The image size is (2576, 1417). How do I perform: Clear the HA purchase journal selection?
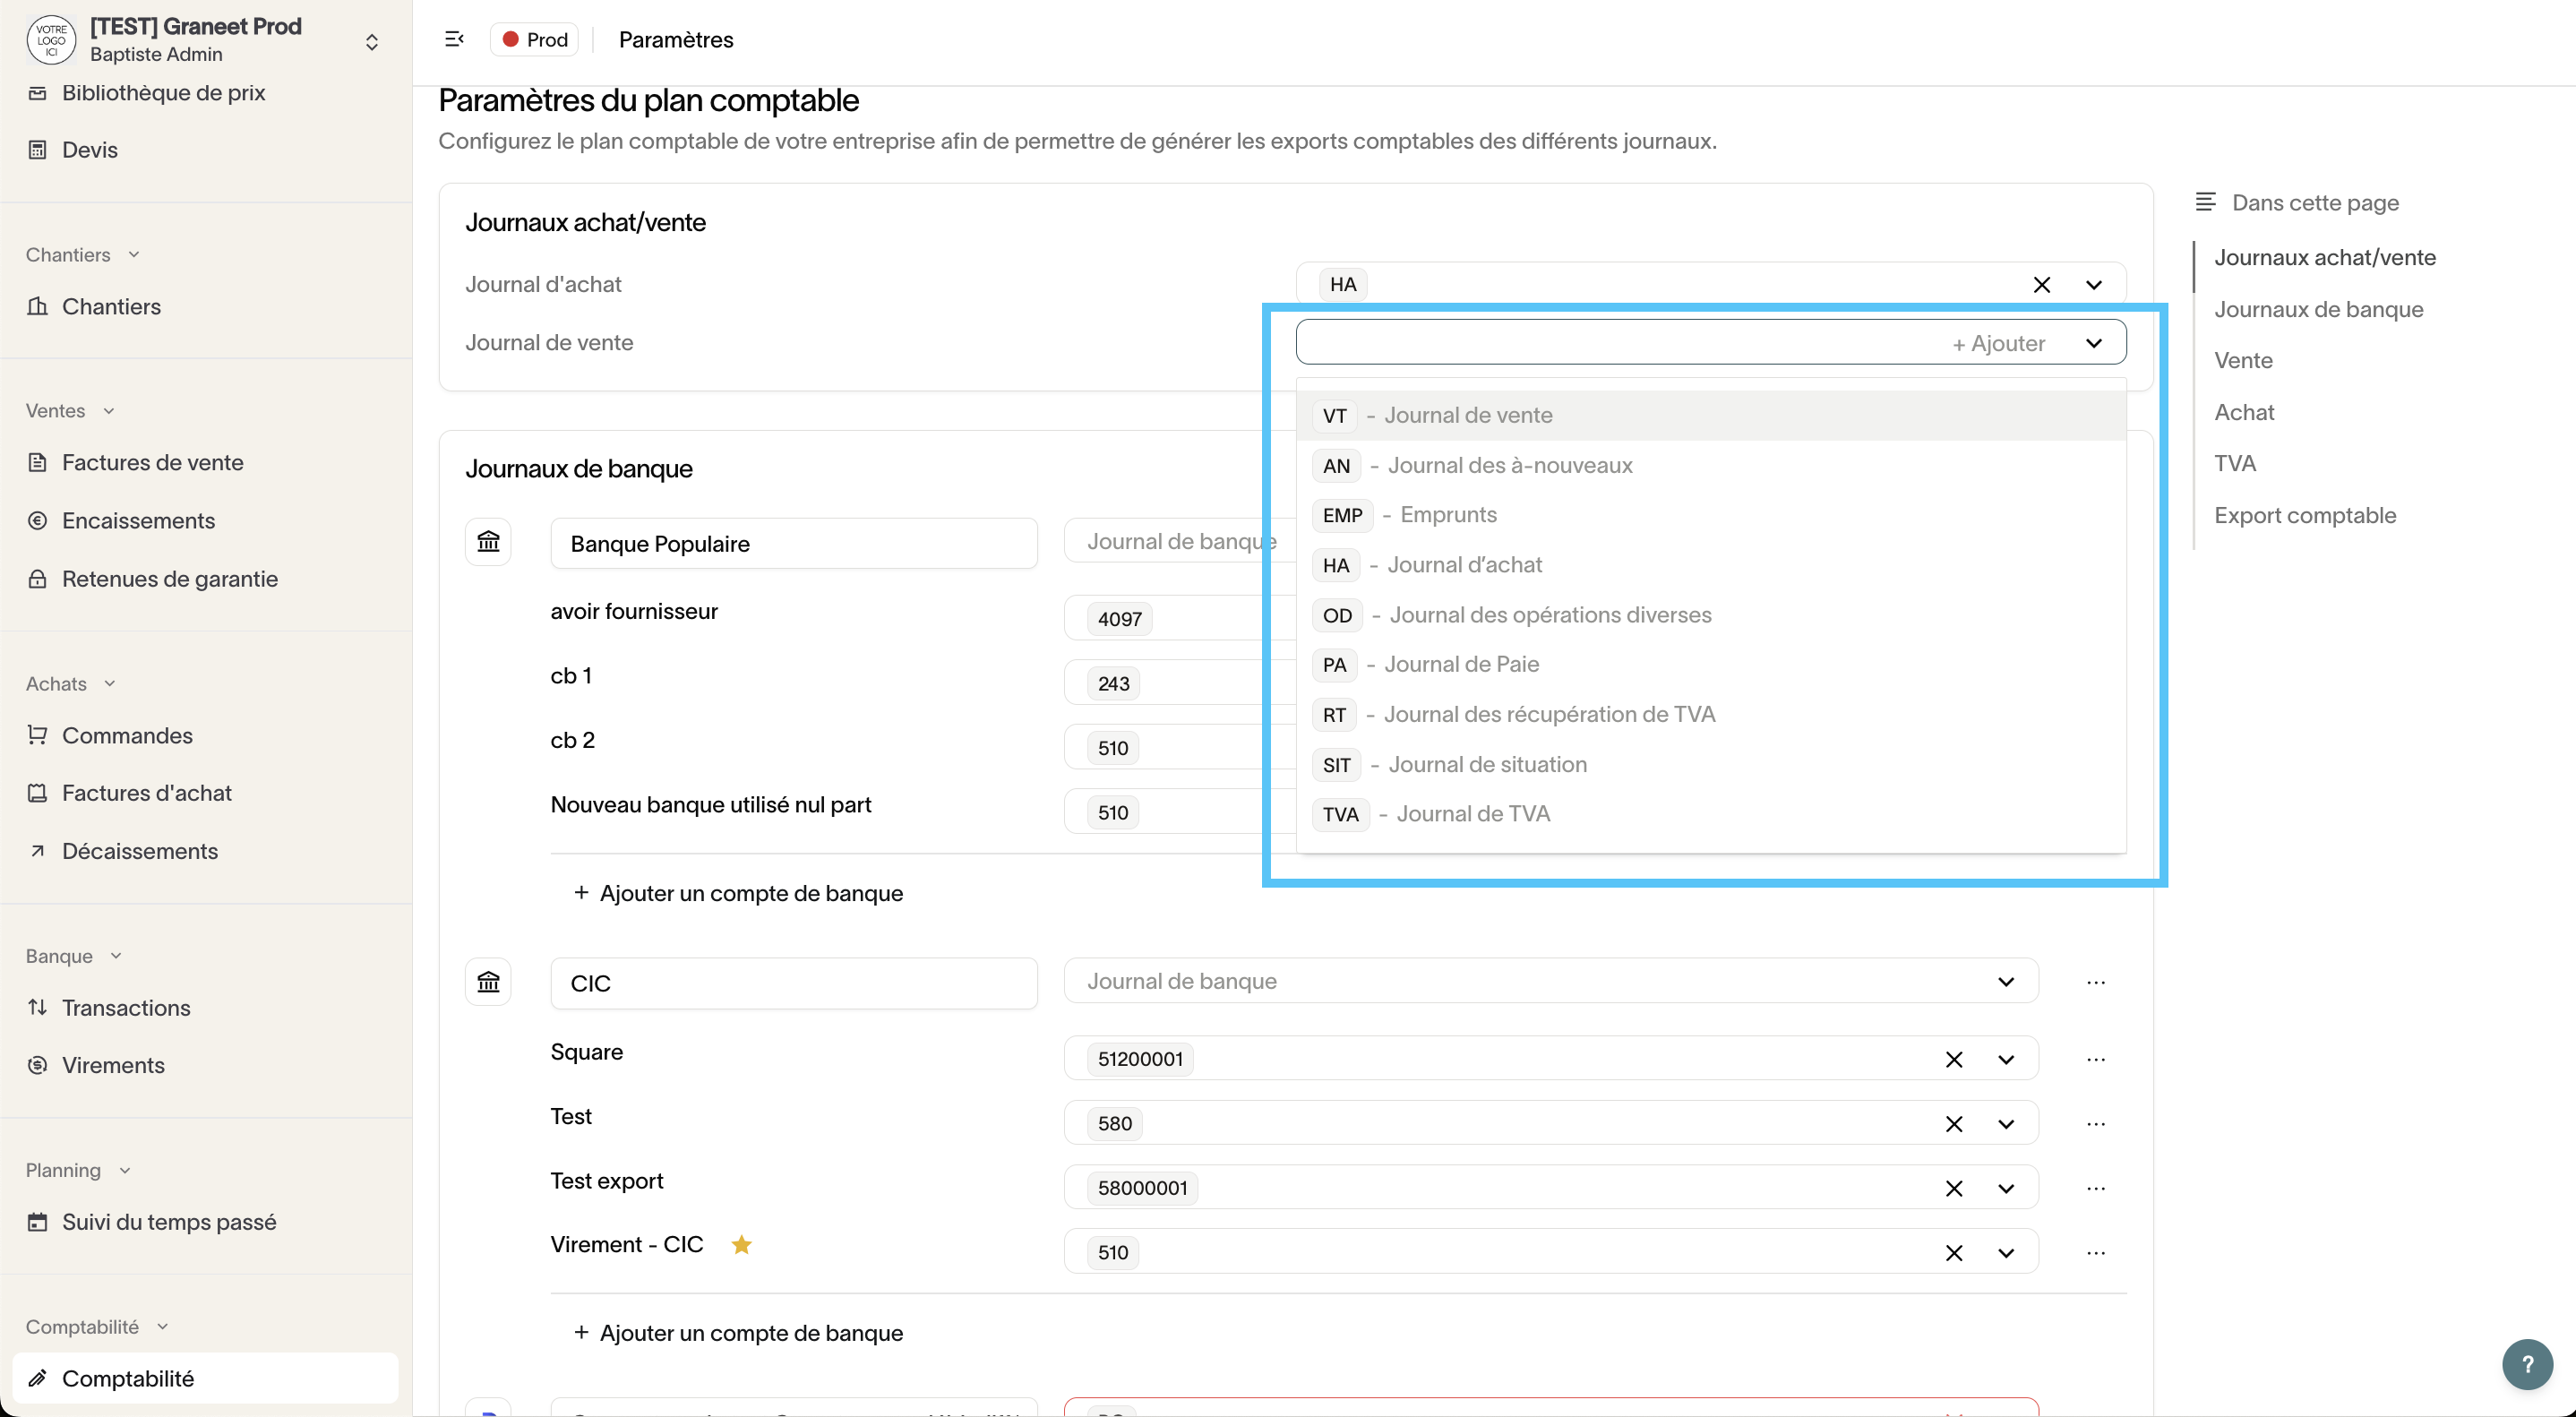click(x=2041, y=285)
